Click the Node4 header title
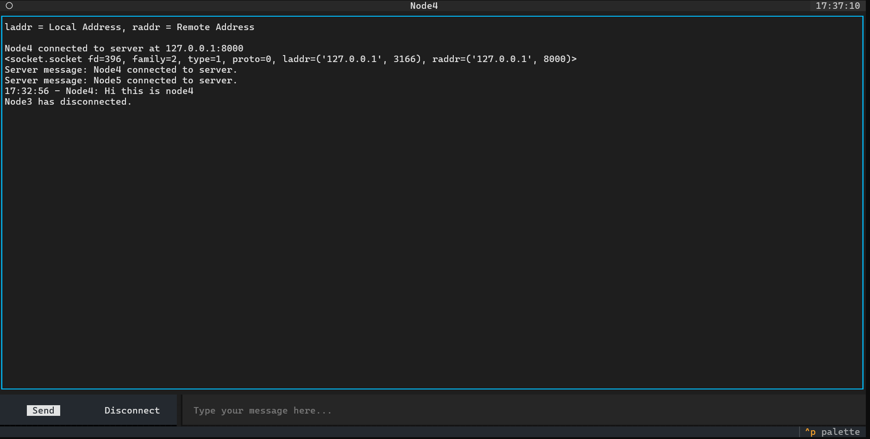 pyautogui.click(x=424, y=6)
